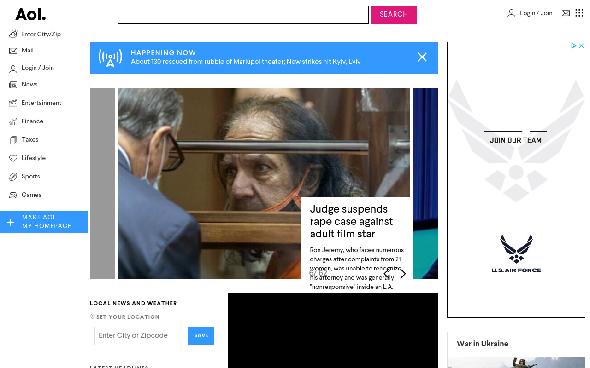Open the Taxes section
The image size is (590, 368).
click(x=30, y=139)
